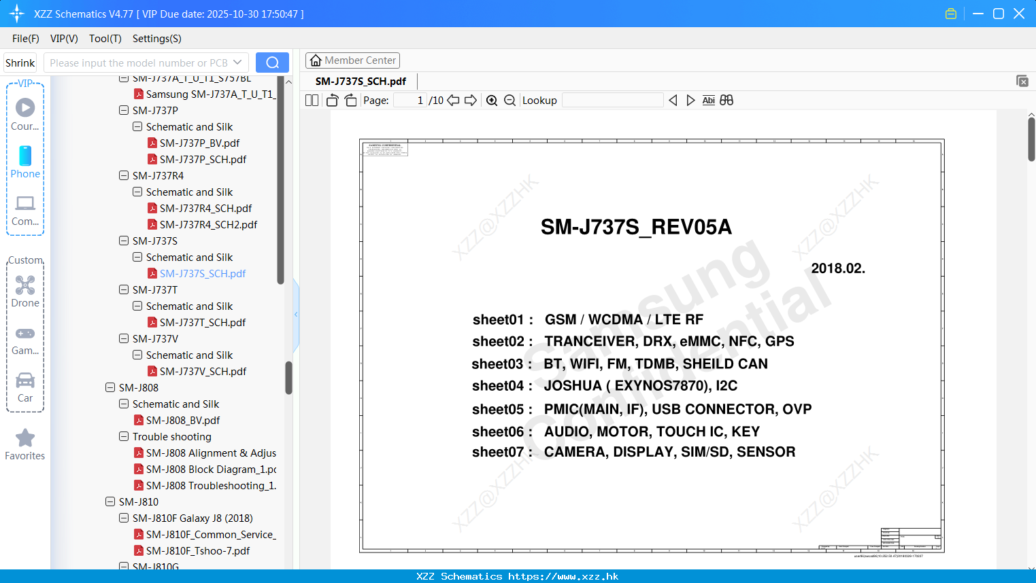1036x583 pixels.
Task: Collapse the SM-J737S tree node
Action: point(124,241)
